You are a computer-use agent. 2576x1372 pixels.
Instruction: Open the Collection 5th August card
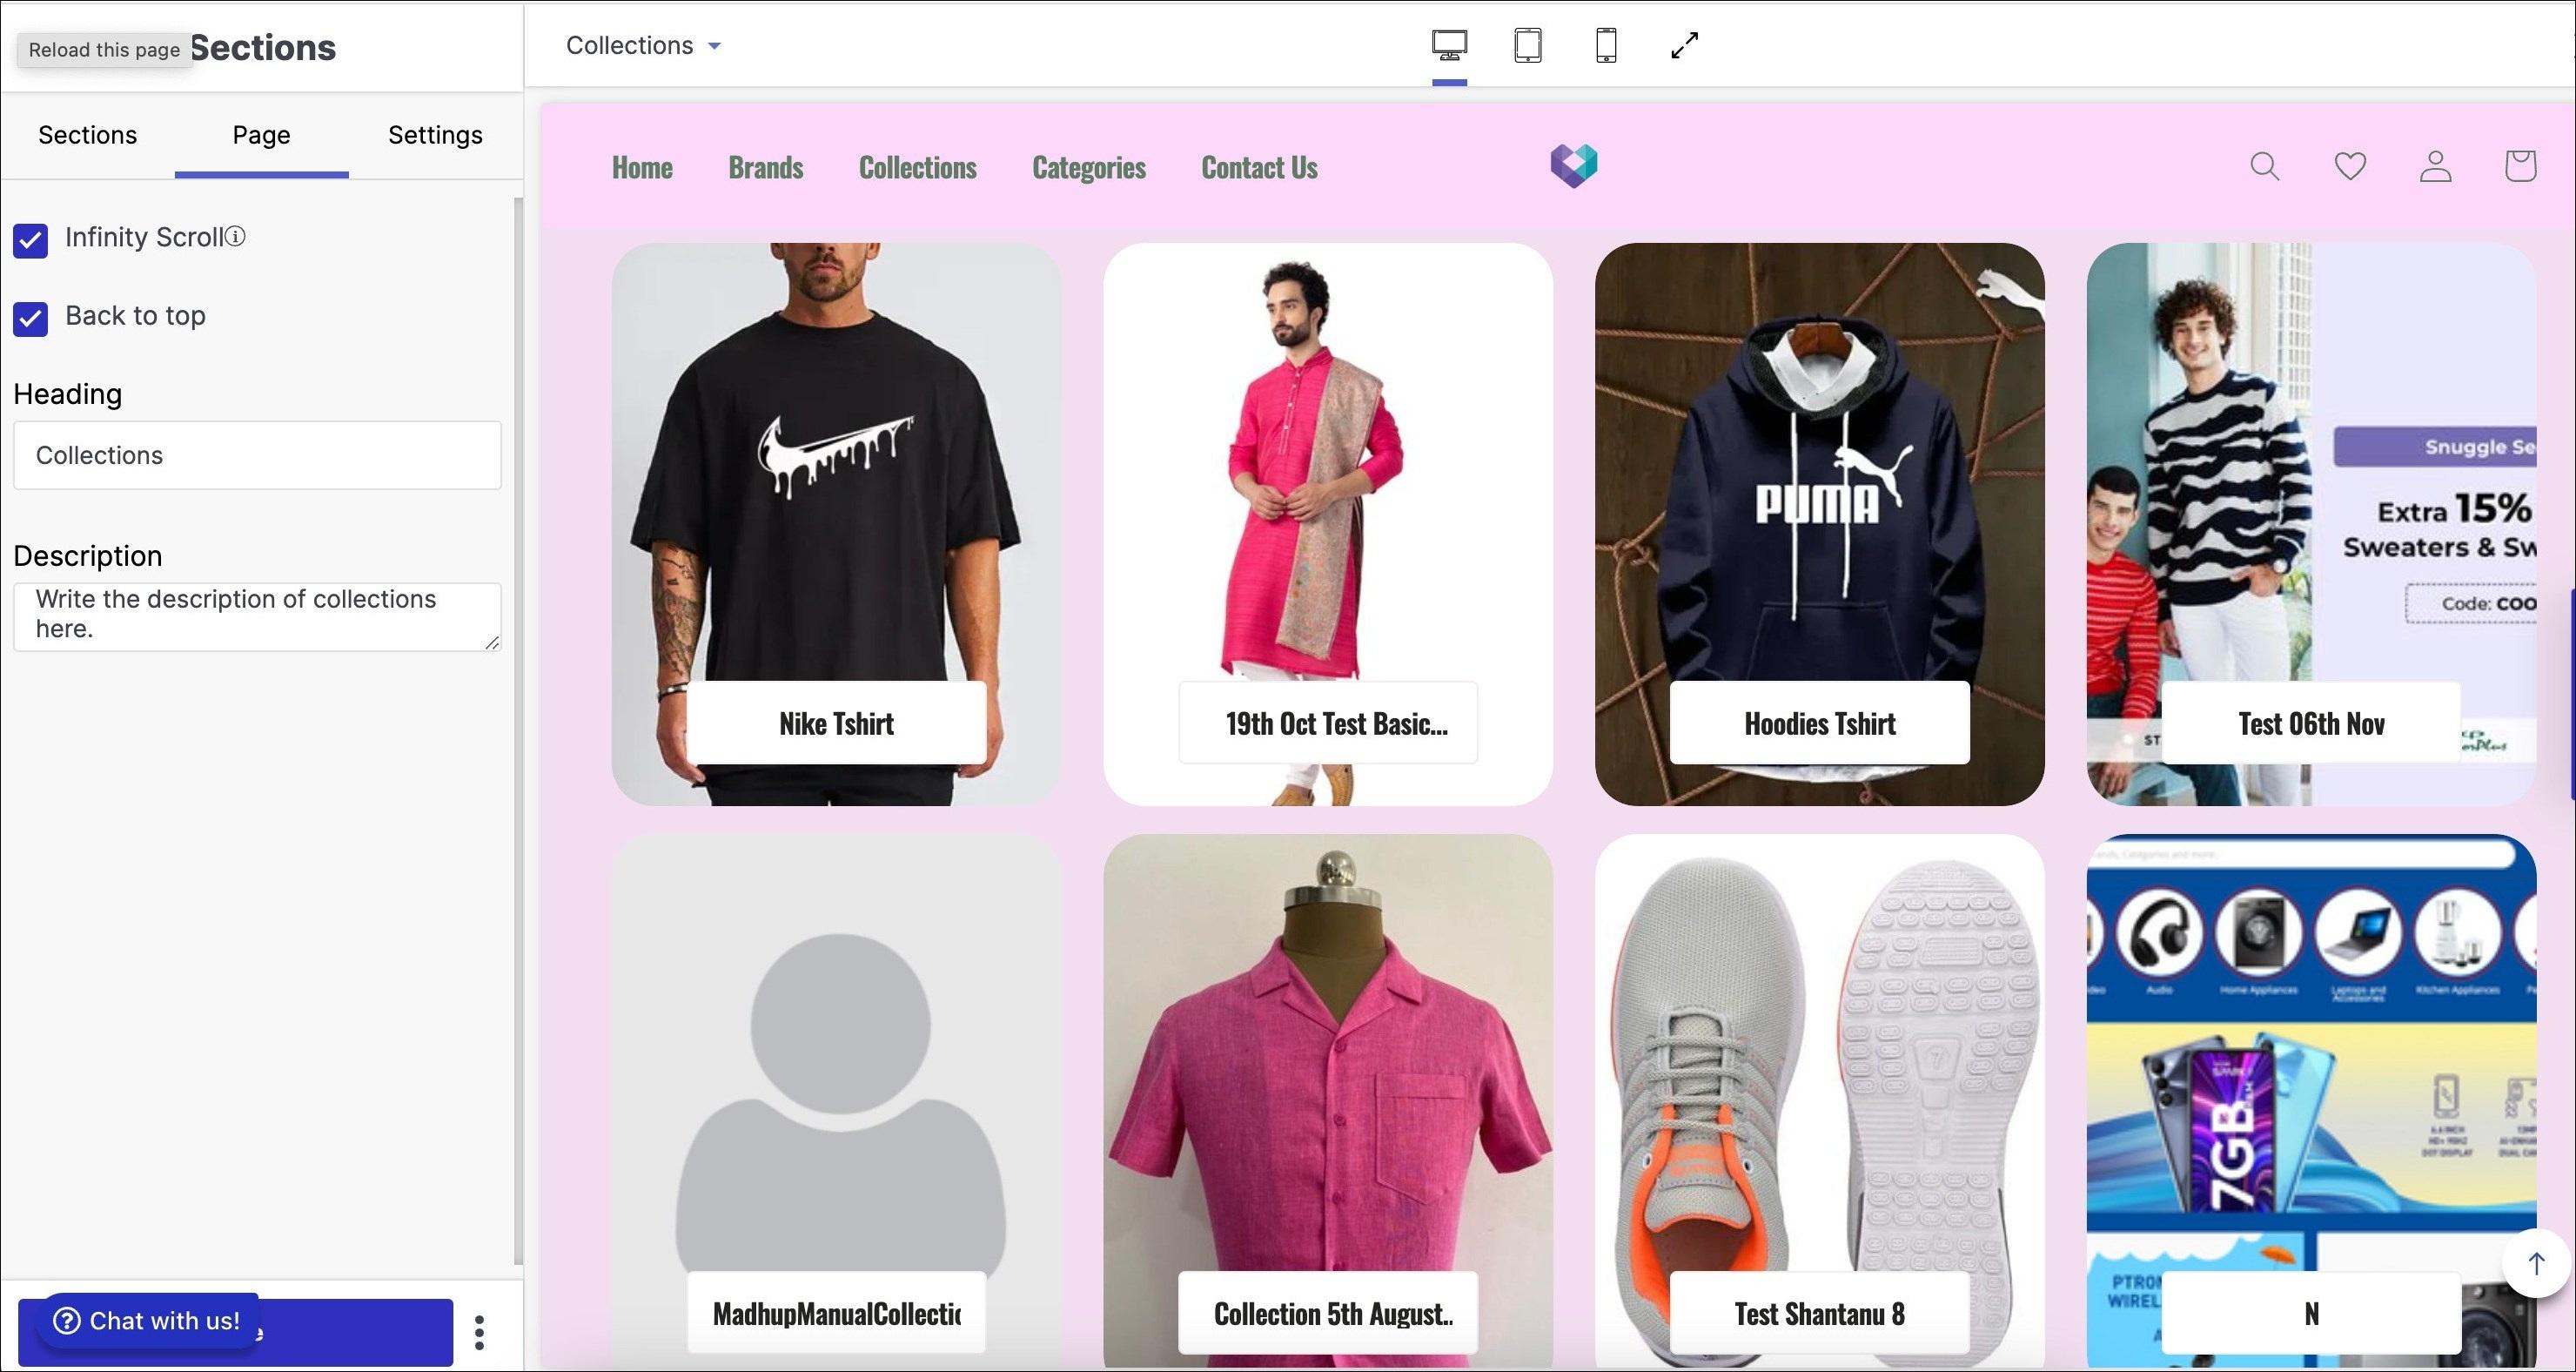click(x=1327, y=1100)
